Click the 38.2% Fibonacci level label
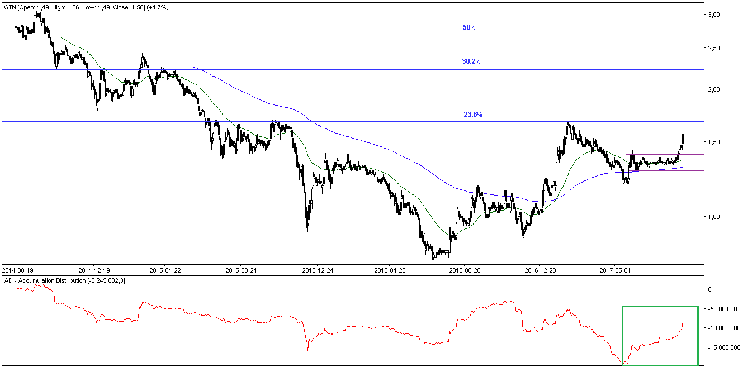743x367 pixels. pyautogui.click(x=471, y=61)
